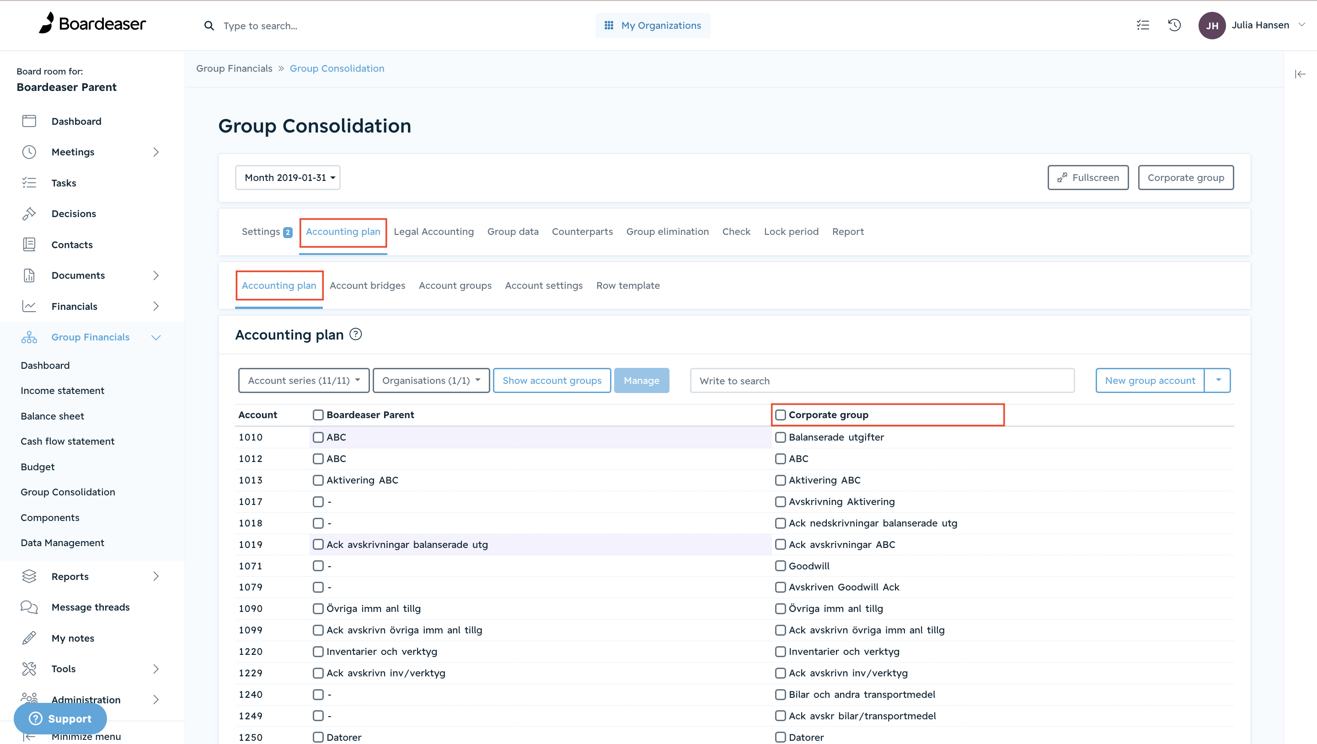Click the New group account button
Viewport: 1317px width, 744px height.
point(1150,381)
